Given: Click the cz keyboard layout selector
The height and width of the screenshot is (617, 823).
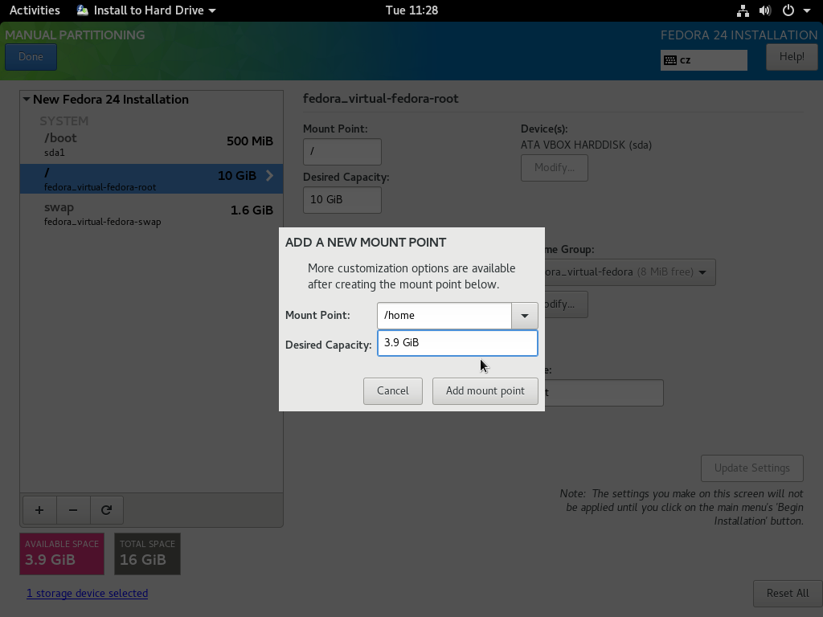Looking at the screenshot, I should pos(703,60).
